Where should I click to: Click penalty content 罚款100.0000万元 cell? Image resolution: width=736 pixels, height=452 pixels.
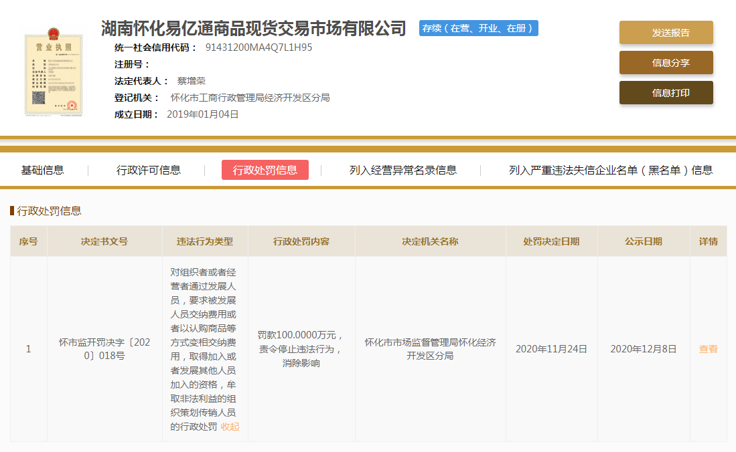click(x=301, y=349)
